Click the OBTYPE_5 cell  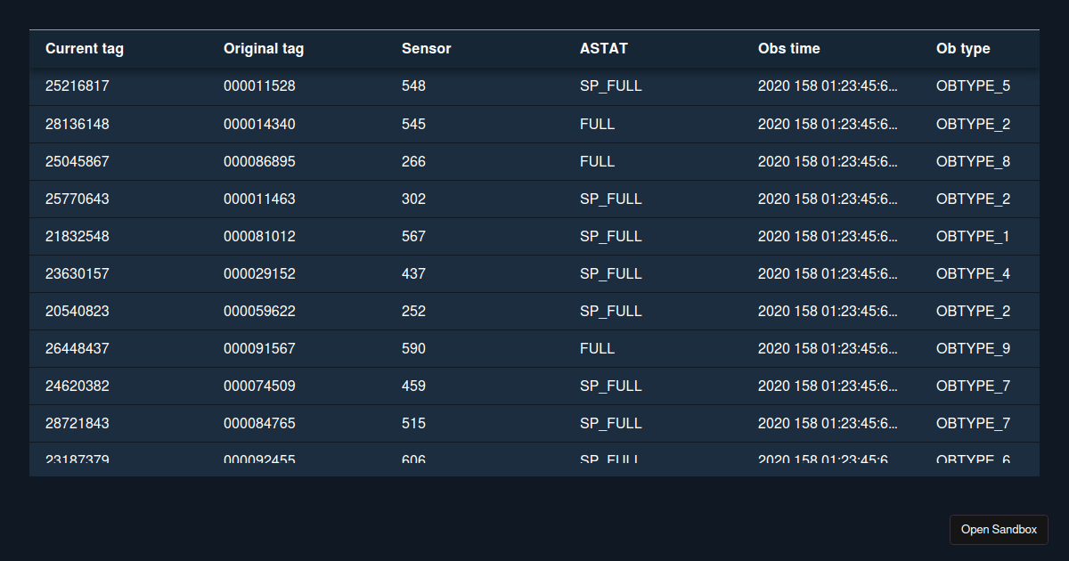pyautogui.click(x=973, y=86)
